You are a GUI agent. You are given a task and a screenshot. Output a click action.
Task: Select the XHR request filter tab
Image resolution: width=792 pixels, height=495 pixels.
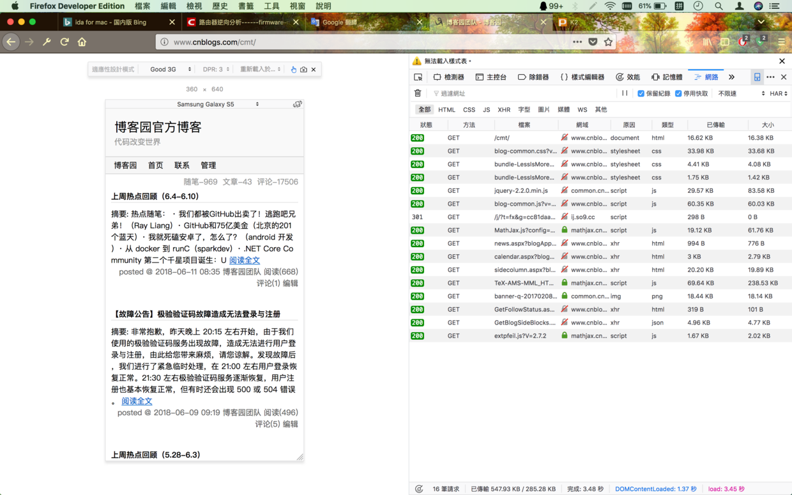pos(504,109)
